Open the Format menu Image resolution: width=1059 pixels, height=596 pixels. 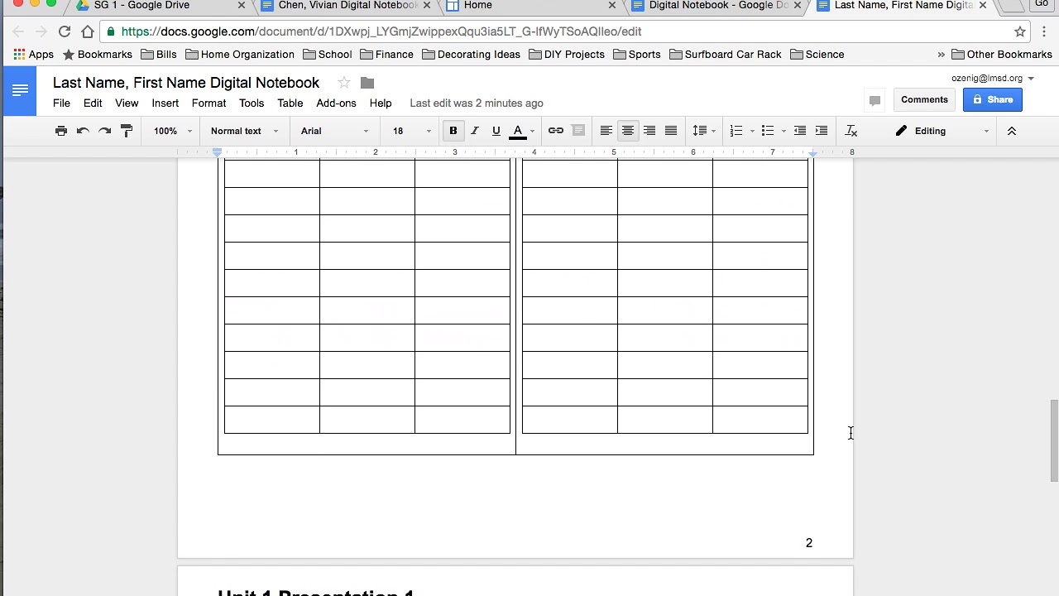(x=208, y=103)
